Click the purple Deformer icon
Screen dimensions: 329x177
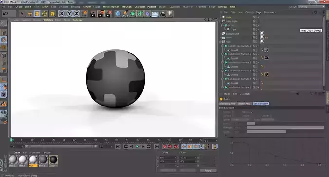[x=148, y=14]
